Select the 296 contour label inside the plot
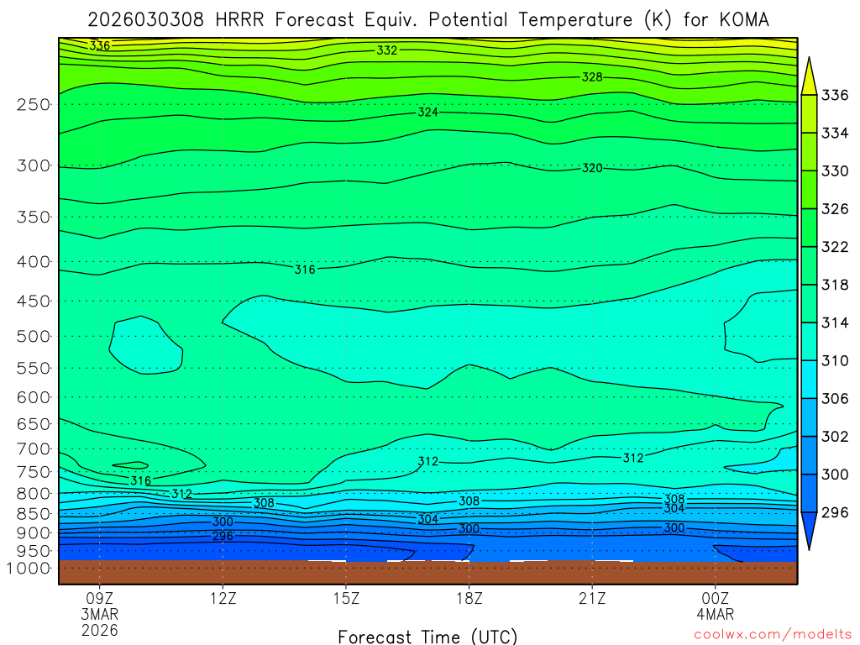Screen dimensions: 860x645 (x=223, y=537)
